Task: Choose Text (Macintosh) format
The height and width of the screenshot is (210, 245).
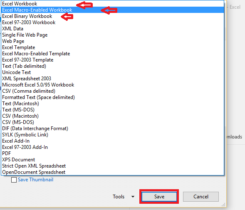Action: tap(112, 104)
